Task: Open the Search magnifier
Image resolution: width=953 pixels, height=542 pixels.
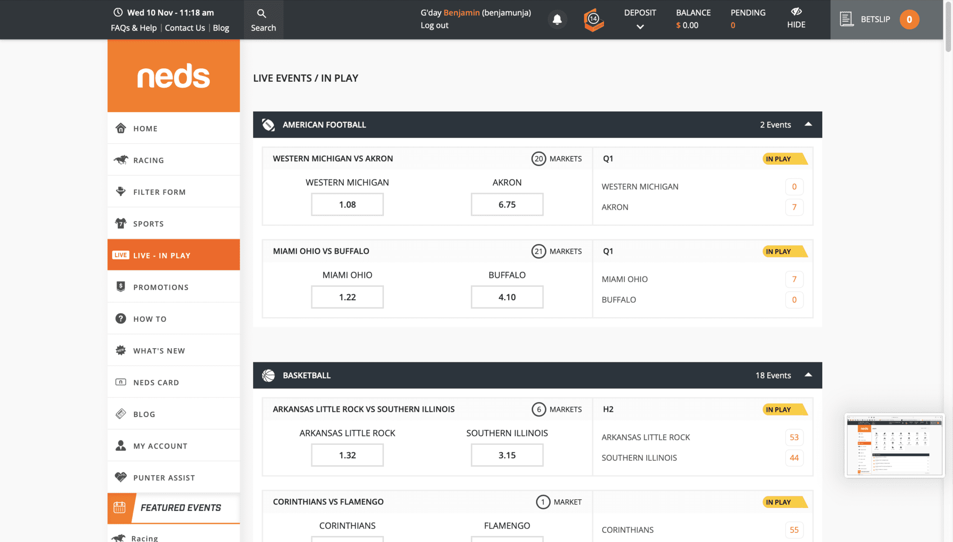Action: (x=262, y=13)
